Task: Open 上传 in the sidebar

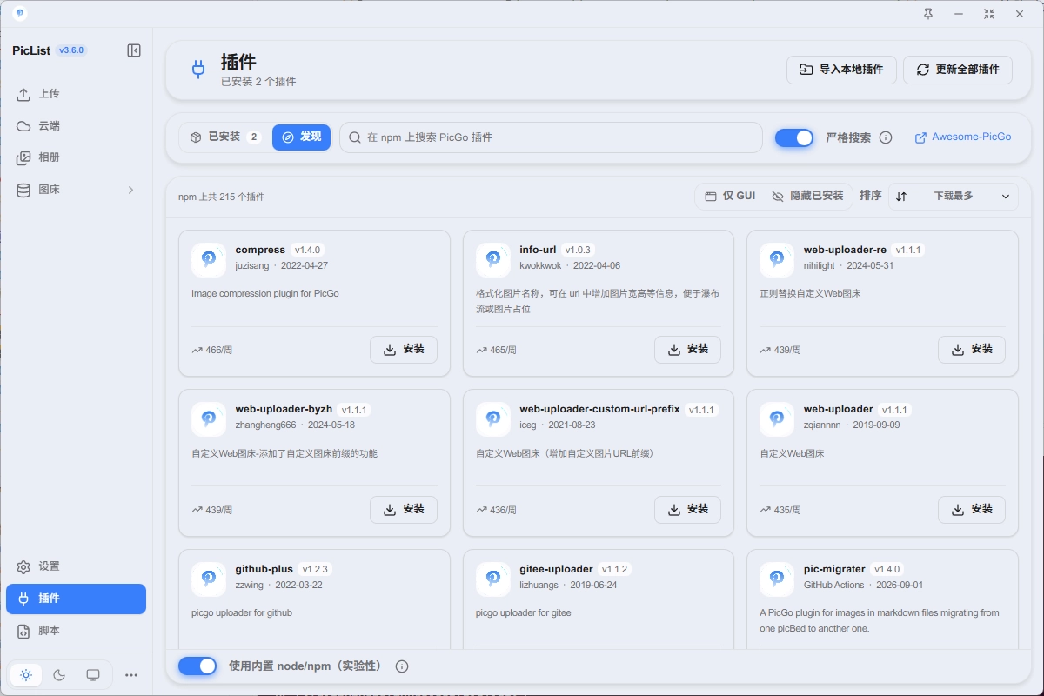Action: (x=76, y=94)
